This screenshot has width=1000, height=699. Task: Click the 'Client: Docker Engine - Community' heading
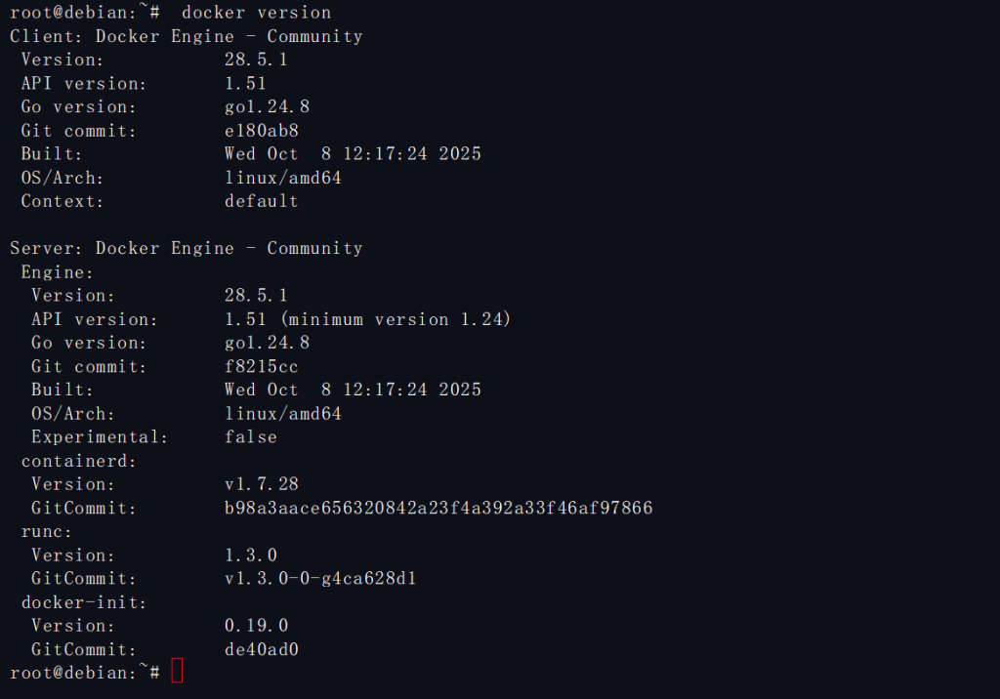click(186, 36)
